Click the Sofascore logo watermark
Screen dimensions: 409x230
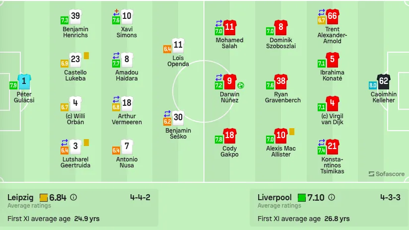387,174
